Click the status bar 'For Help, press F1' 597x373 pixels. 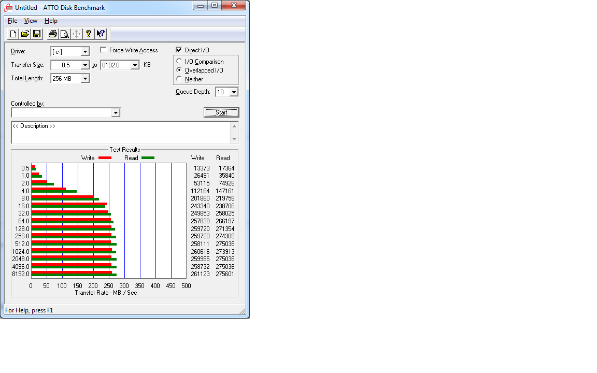29,310
